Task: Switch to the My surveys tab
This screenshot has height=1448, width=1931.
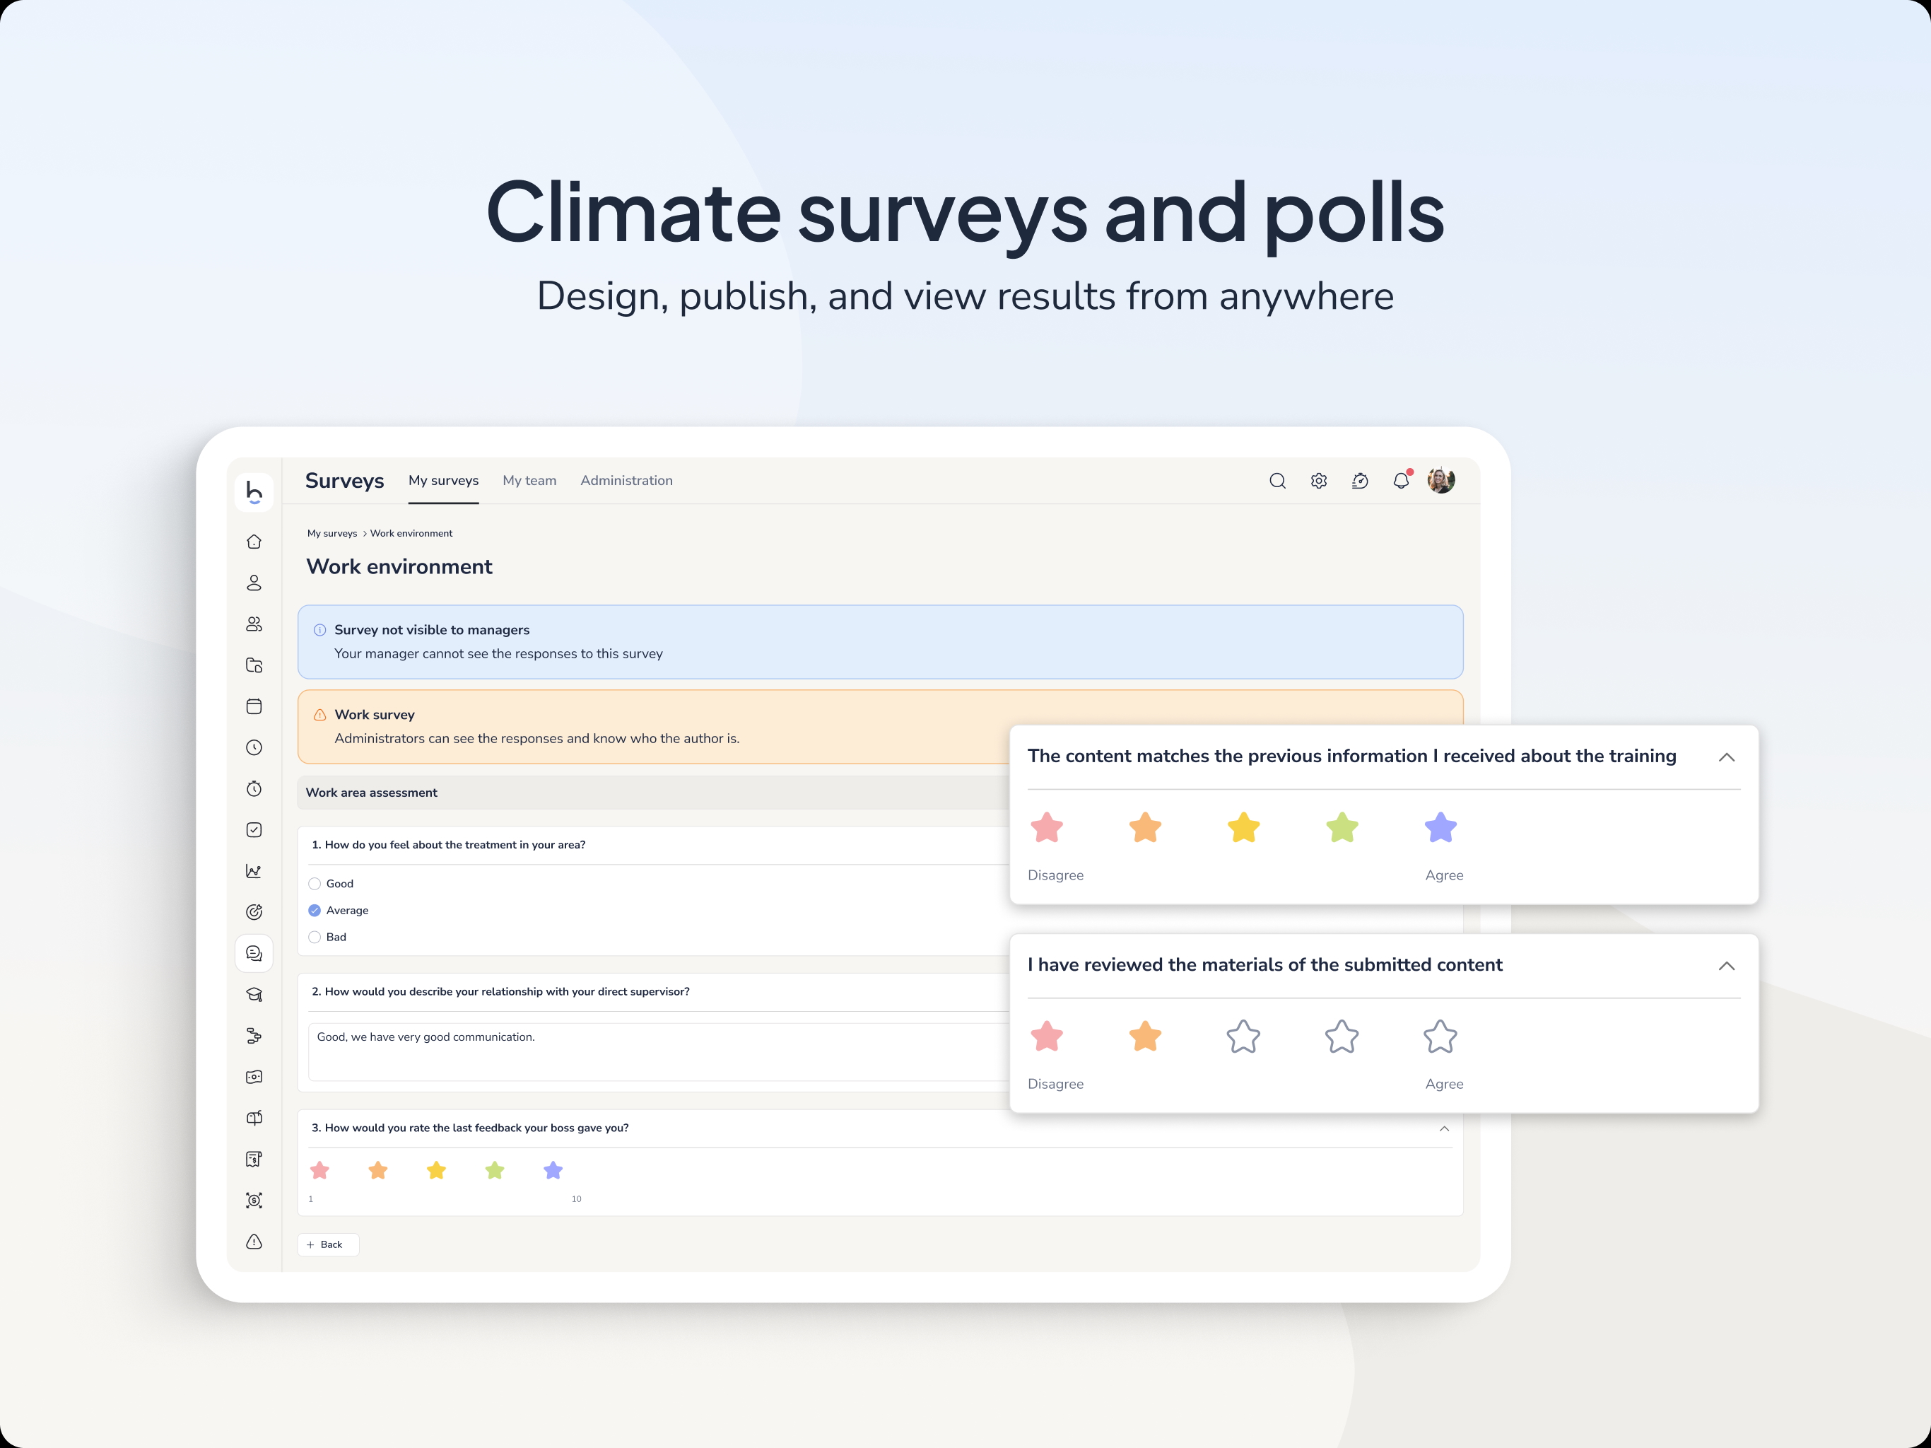Action: coord(443,480)
